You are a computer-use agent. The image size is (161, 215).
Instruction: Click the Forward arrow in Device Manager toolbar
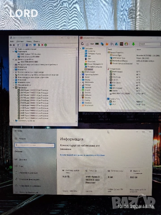(14, 45)
